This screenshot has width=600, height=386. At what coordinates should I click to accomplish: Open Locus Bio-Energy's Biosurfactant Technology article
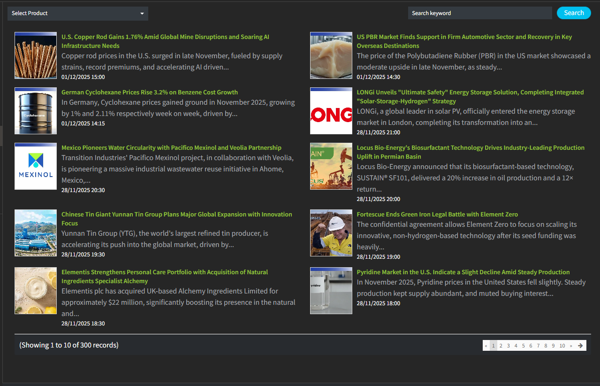471,152
